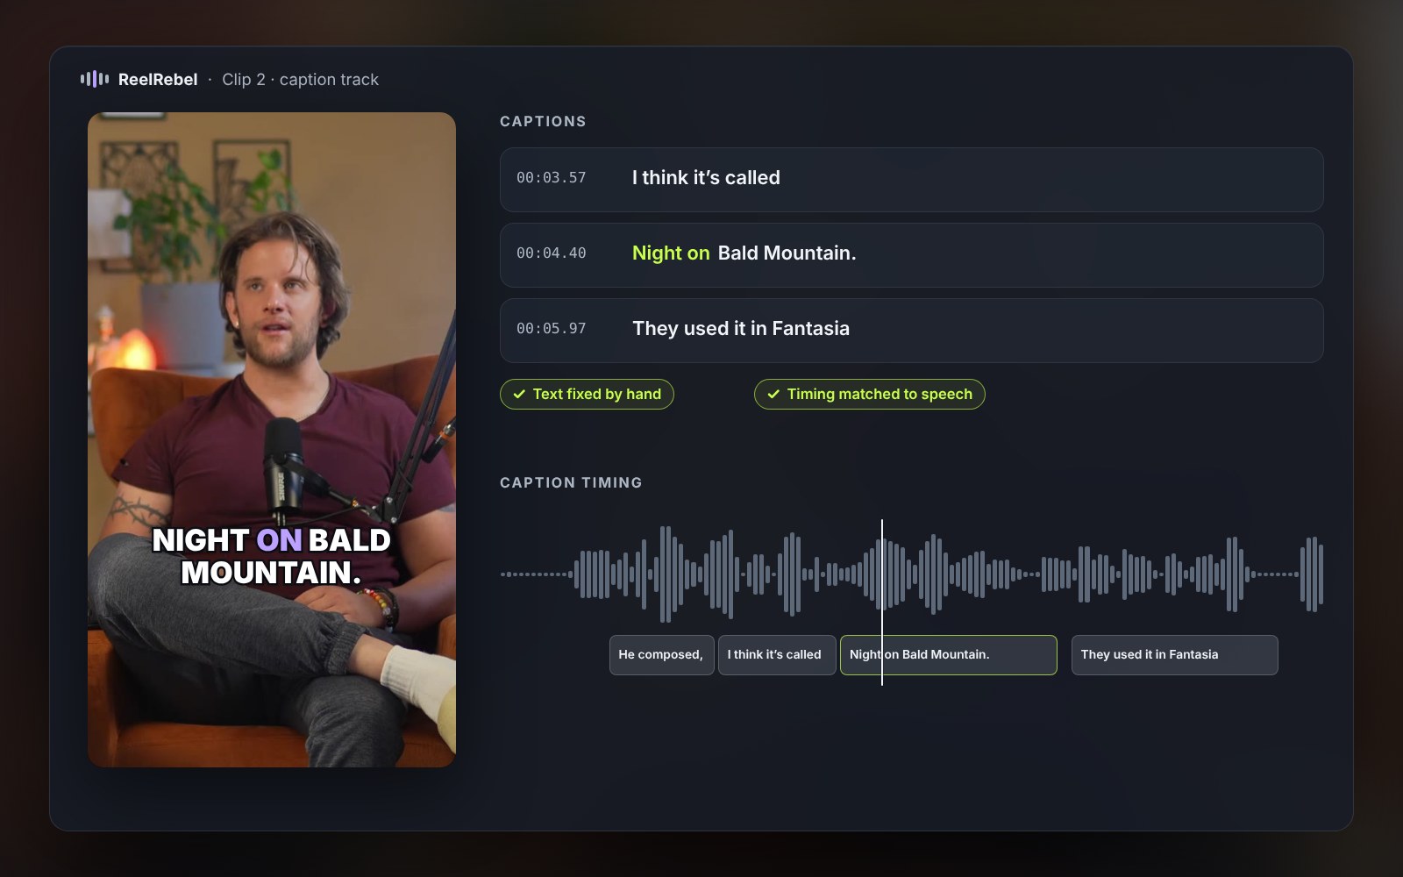Screen dimensions: 1403x877
Task: Click the 00:04.40 timestamp
Action: point(551,253)
